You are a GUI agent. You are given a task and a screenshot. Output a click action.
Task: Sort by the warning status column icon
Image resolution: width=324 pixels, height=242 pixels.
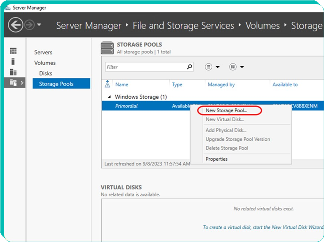pyautogui.click(x=108, y=84)
